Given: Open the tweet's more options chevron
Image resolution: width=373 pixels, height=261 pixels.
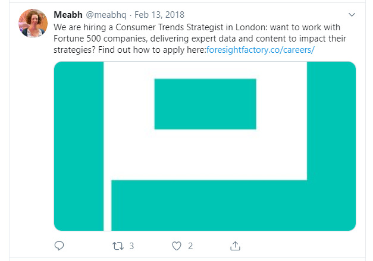Looking at the screenshot, I should 352,14.
